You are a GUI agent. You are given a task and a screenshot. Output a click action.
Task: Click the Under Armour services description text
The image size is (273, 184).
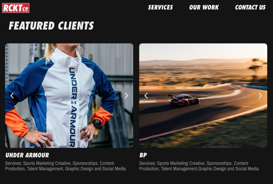click(x=66, y=166)
